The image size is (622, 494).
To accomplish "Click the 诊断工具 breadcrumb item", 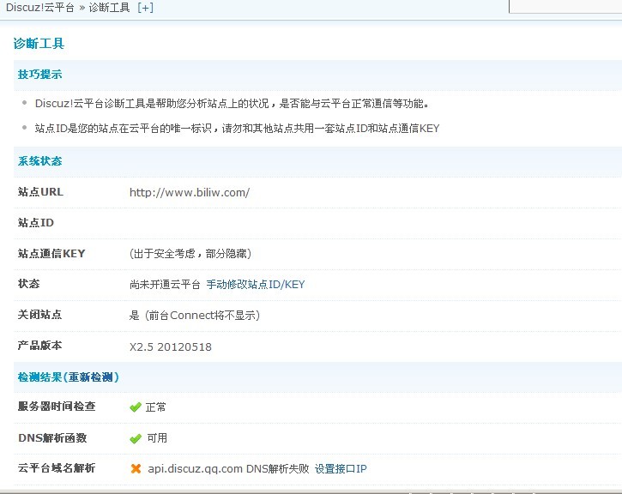I will pyautogui.click(x=110, y=8).
